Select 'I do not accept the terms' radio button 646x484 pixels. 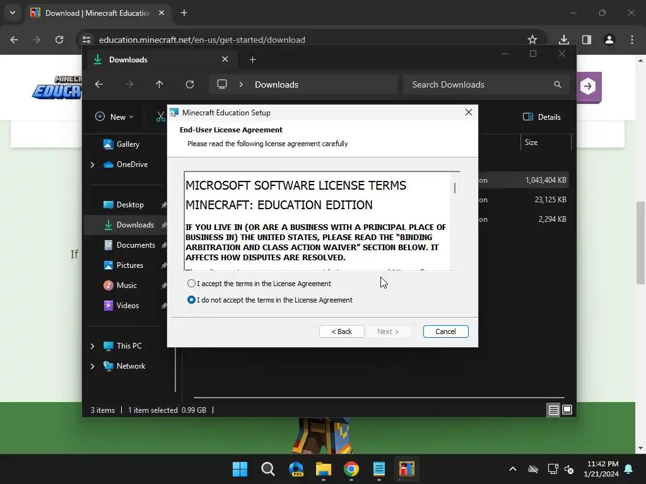pyautogui.click(x=191, y=300)
